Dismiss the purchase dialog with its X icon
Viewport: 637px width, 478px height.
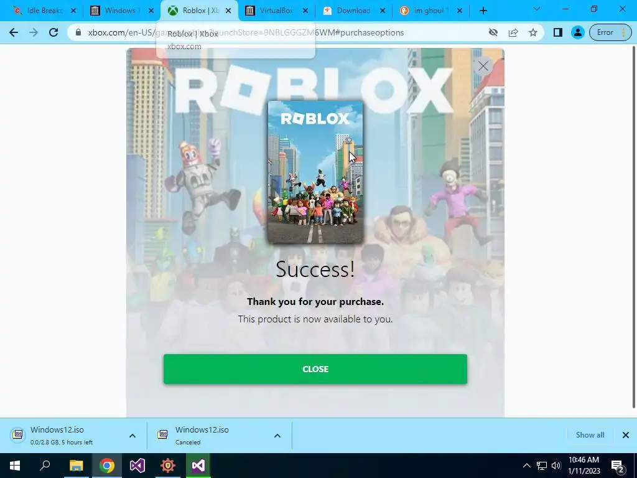tap(483, 66)
